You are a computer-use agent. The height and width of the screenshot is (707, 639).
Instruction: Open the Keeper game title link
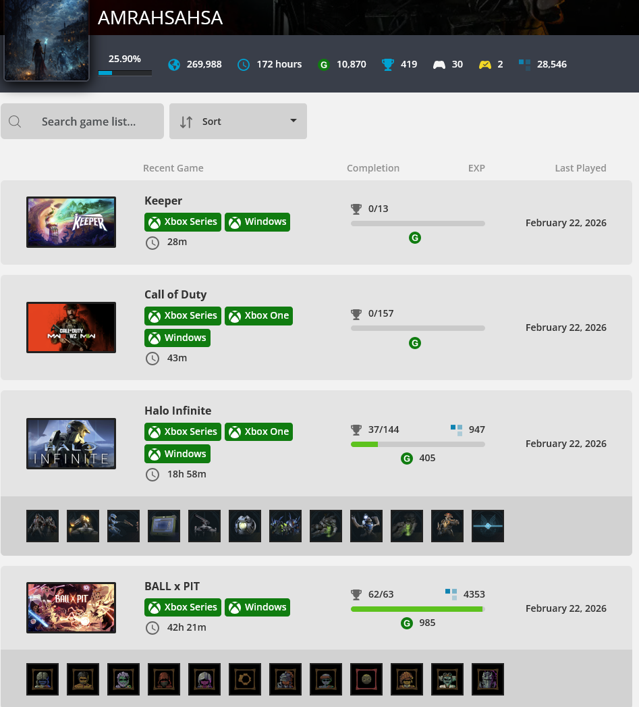pyautogui.click(x=163, y=201)
